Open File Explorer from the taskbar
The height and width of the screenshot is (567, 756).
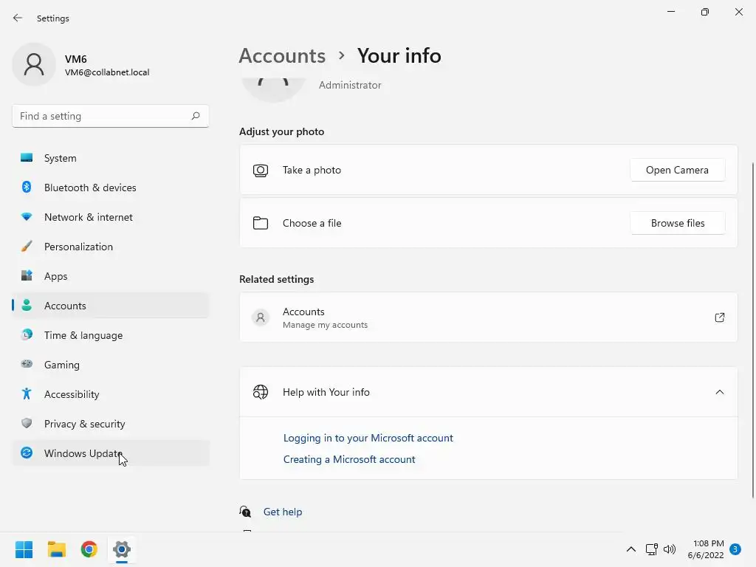(x=57, y=549)
